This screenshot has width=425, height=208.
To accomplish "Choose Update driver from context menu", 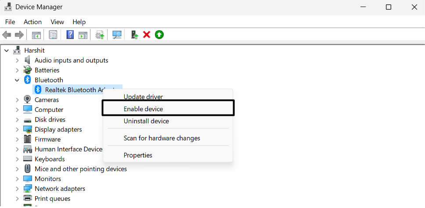I will (x=168, y=97).
